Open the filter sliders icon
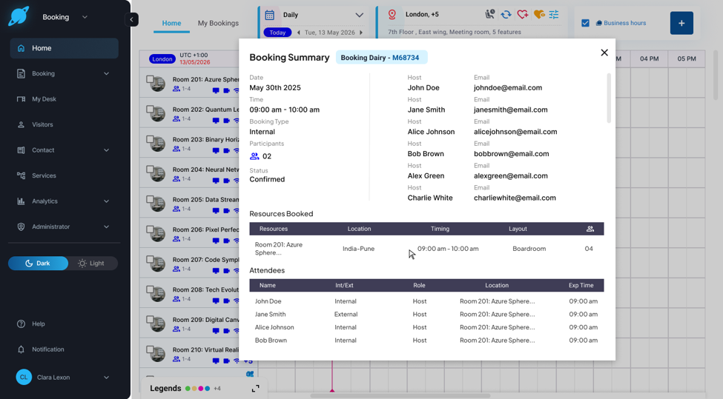Viewport: 723px width, 399px height. [554, 15]
